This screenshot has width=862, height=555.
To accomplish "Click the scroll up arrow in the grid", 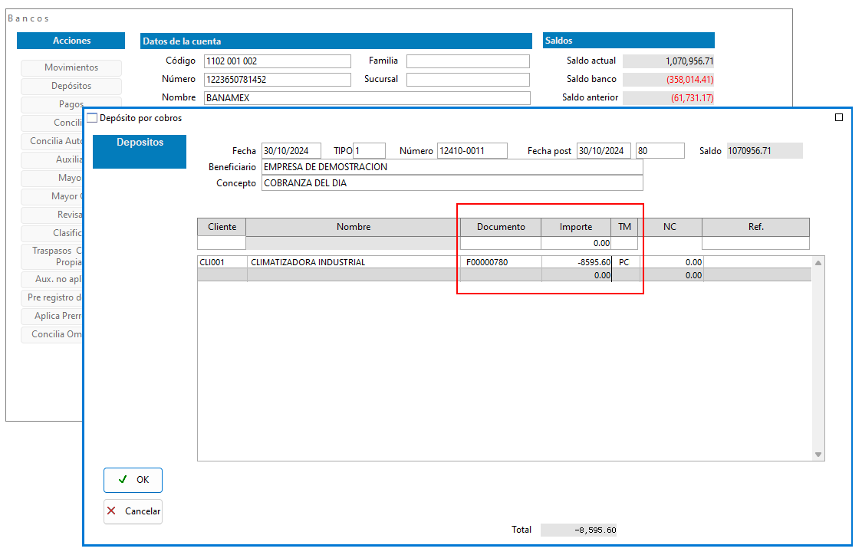I will (x=818, y=263).
